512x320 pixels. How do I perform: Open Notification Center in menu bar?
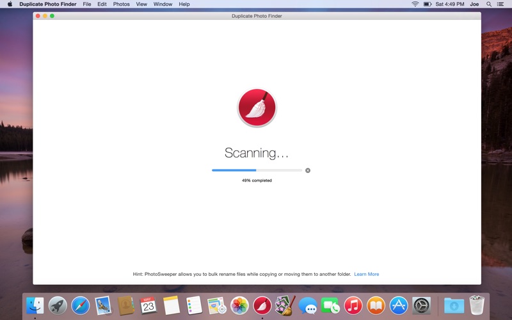click(500, 4)
